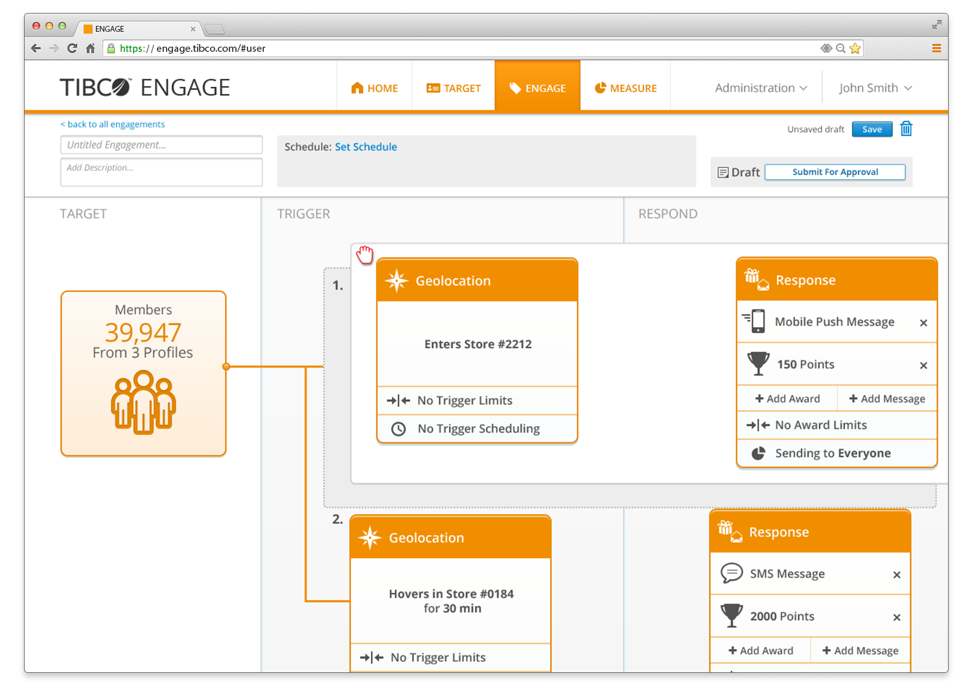Expand the Administration dropdown

[761, 88]
